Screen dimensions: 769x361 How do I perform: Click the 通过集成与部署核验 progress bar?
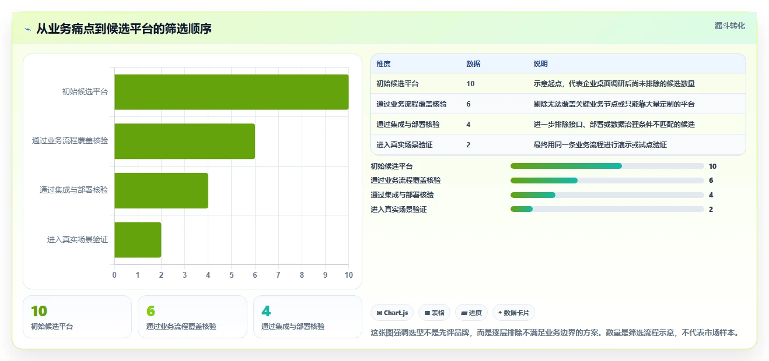(607, 195)
